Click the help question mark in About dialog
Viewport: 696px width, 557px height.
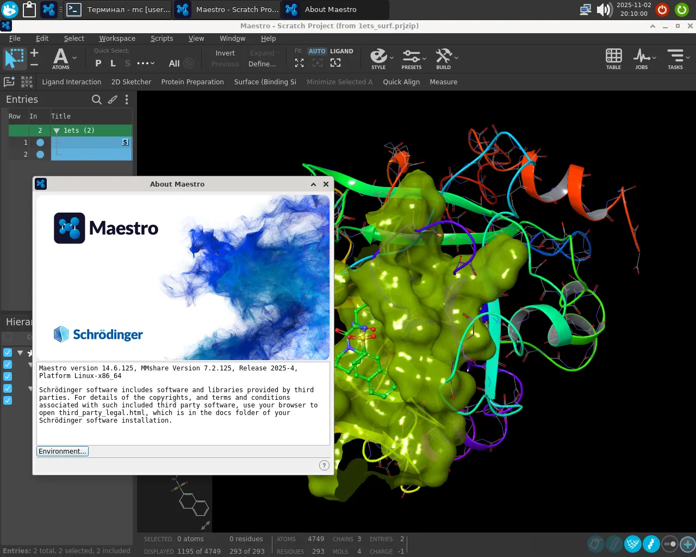click(324, 465)
